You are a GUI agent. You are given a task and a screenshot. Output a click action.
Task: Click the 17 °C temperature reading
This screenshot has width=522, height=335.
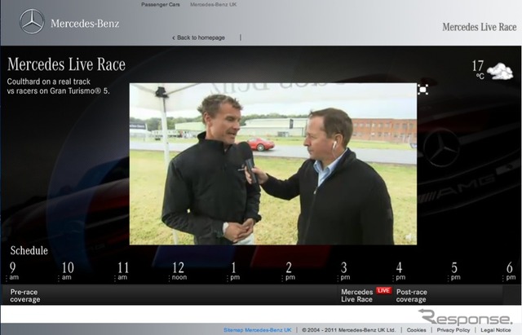click(478, 69)
